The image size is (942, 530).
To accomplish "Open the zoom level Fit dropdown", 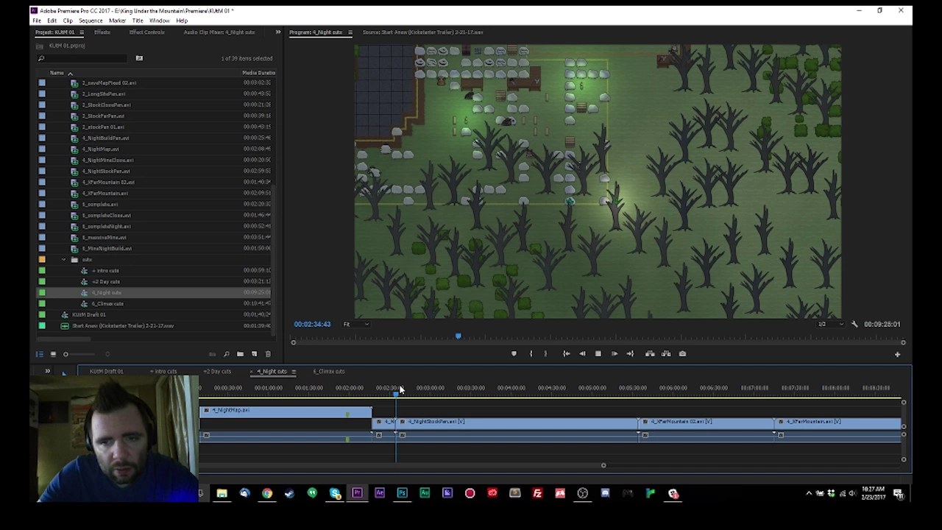I will 356,324.
